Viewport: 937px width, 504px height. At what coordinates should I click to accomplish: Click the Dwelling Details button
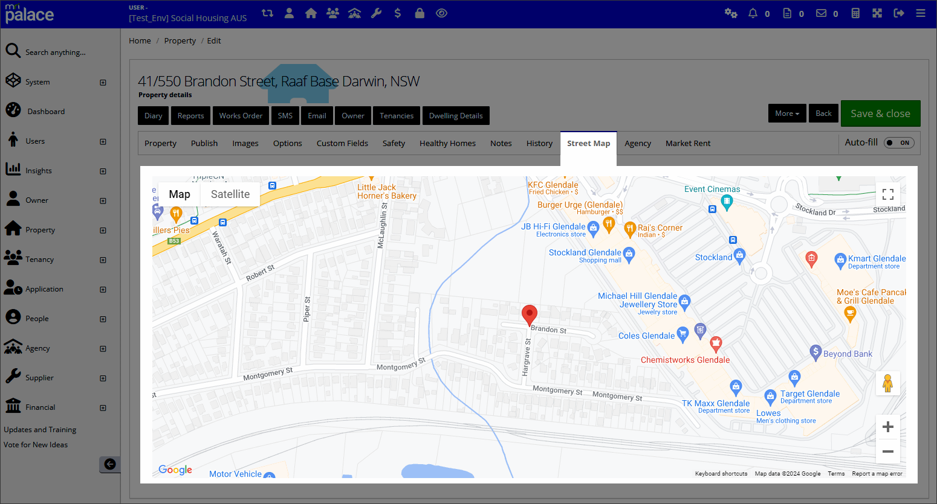[x=456, y=116]
